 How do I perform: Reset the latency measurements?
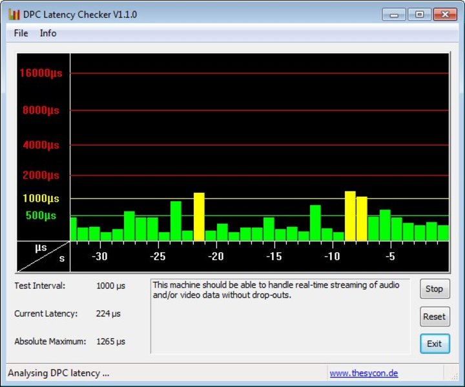435,317
